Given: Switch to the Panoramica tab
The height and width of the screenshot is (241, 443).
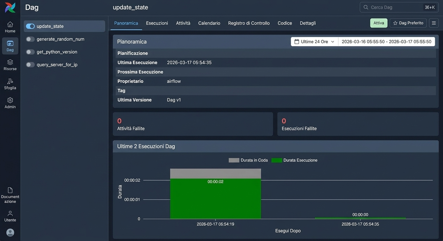Looking at the screenshot, I should click(126, 23).
